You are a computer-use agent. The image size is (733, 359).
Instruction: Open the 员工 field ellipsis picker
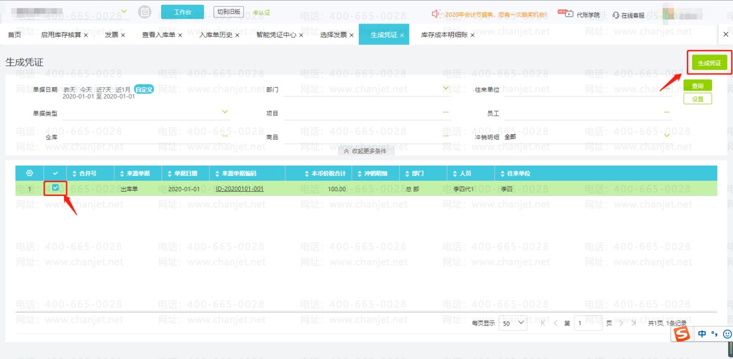click(x=666, y=112)
